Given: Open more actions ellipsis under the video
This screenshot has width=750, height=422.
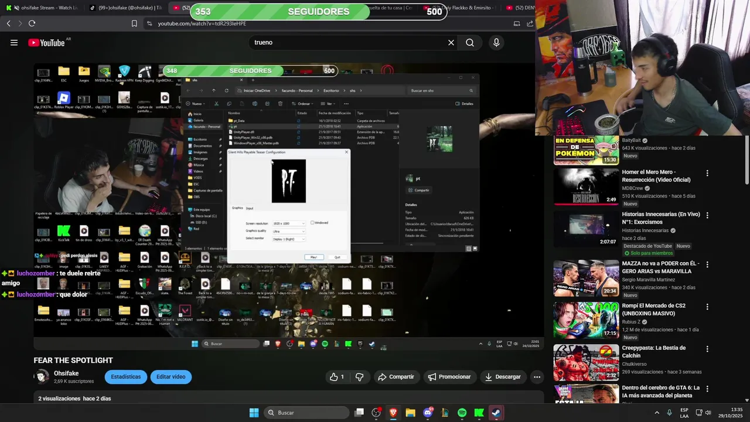Looking at the screenshot, I should [x=537, y=377].
